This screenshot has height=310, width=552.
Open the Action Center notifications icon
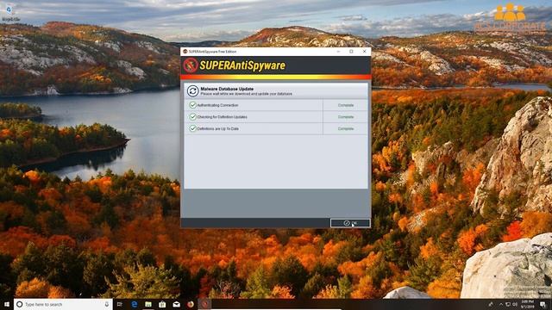[x=543, y=304]
